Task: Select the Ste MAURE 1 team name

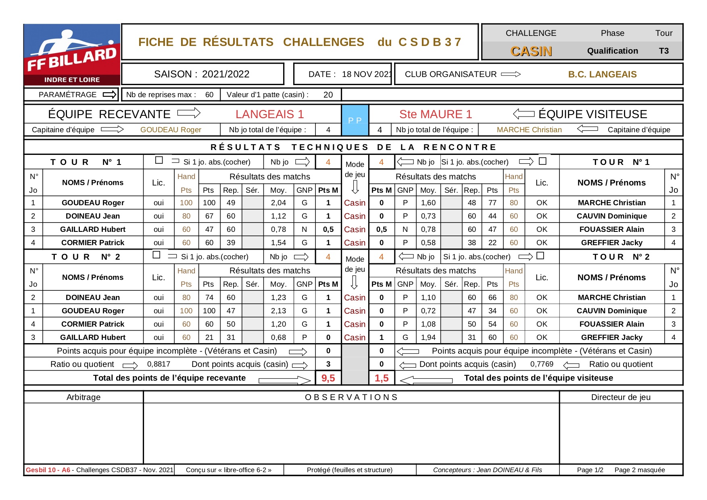Action: pyautogui.click(x=436, y=114)
